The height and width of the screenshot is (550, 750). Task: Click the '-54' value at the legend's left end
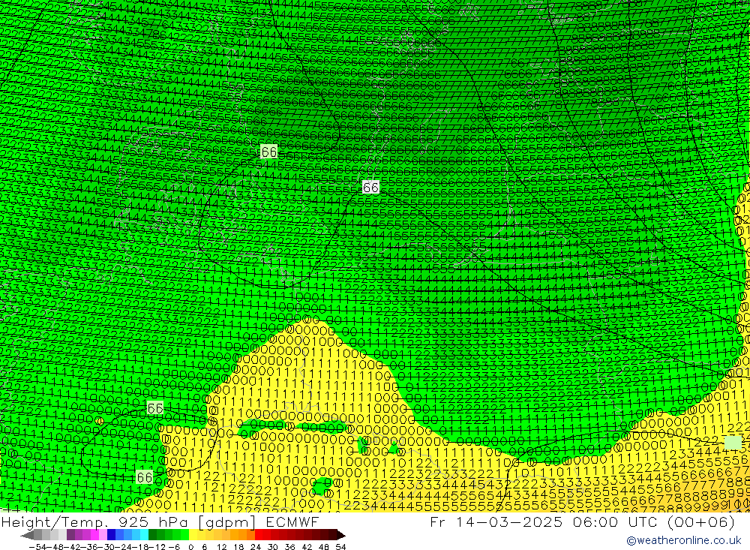(37, 547)
